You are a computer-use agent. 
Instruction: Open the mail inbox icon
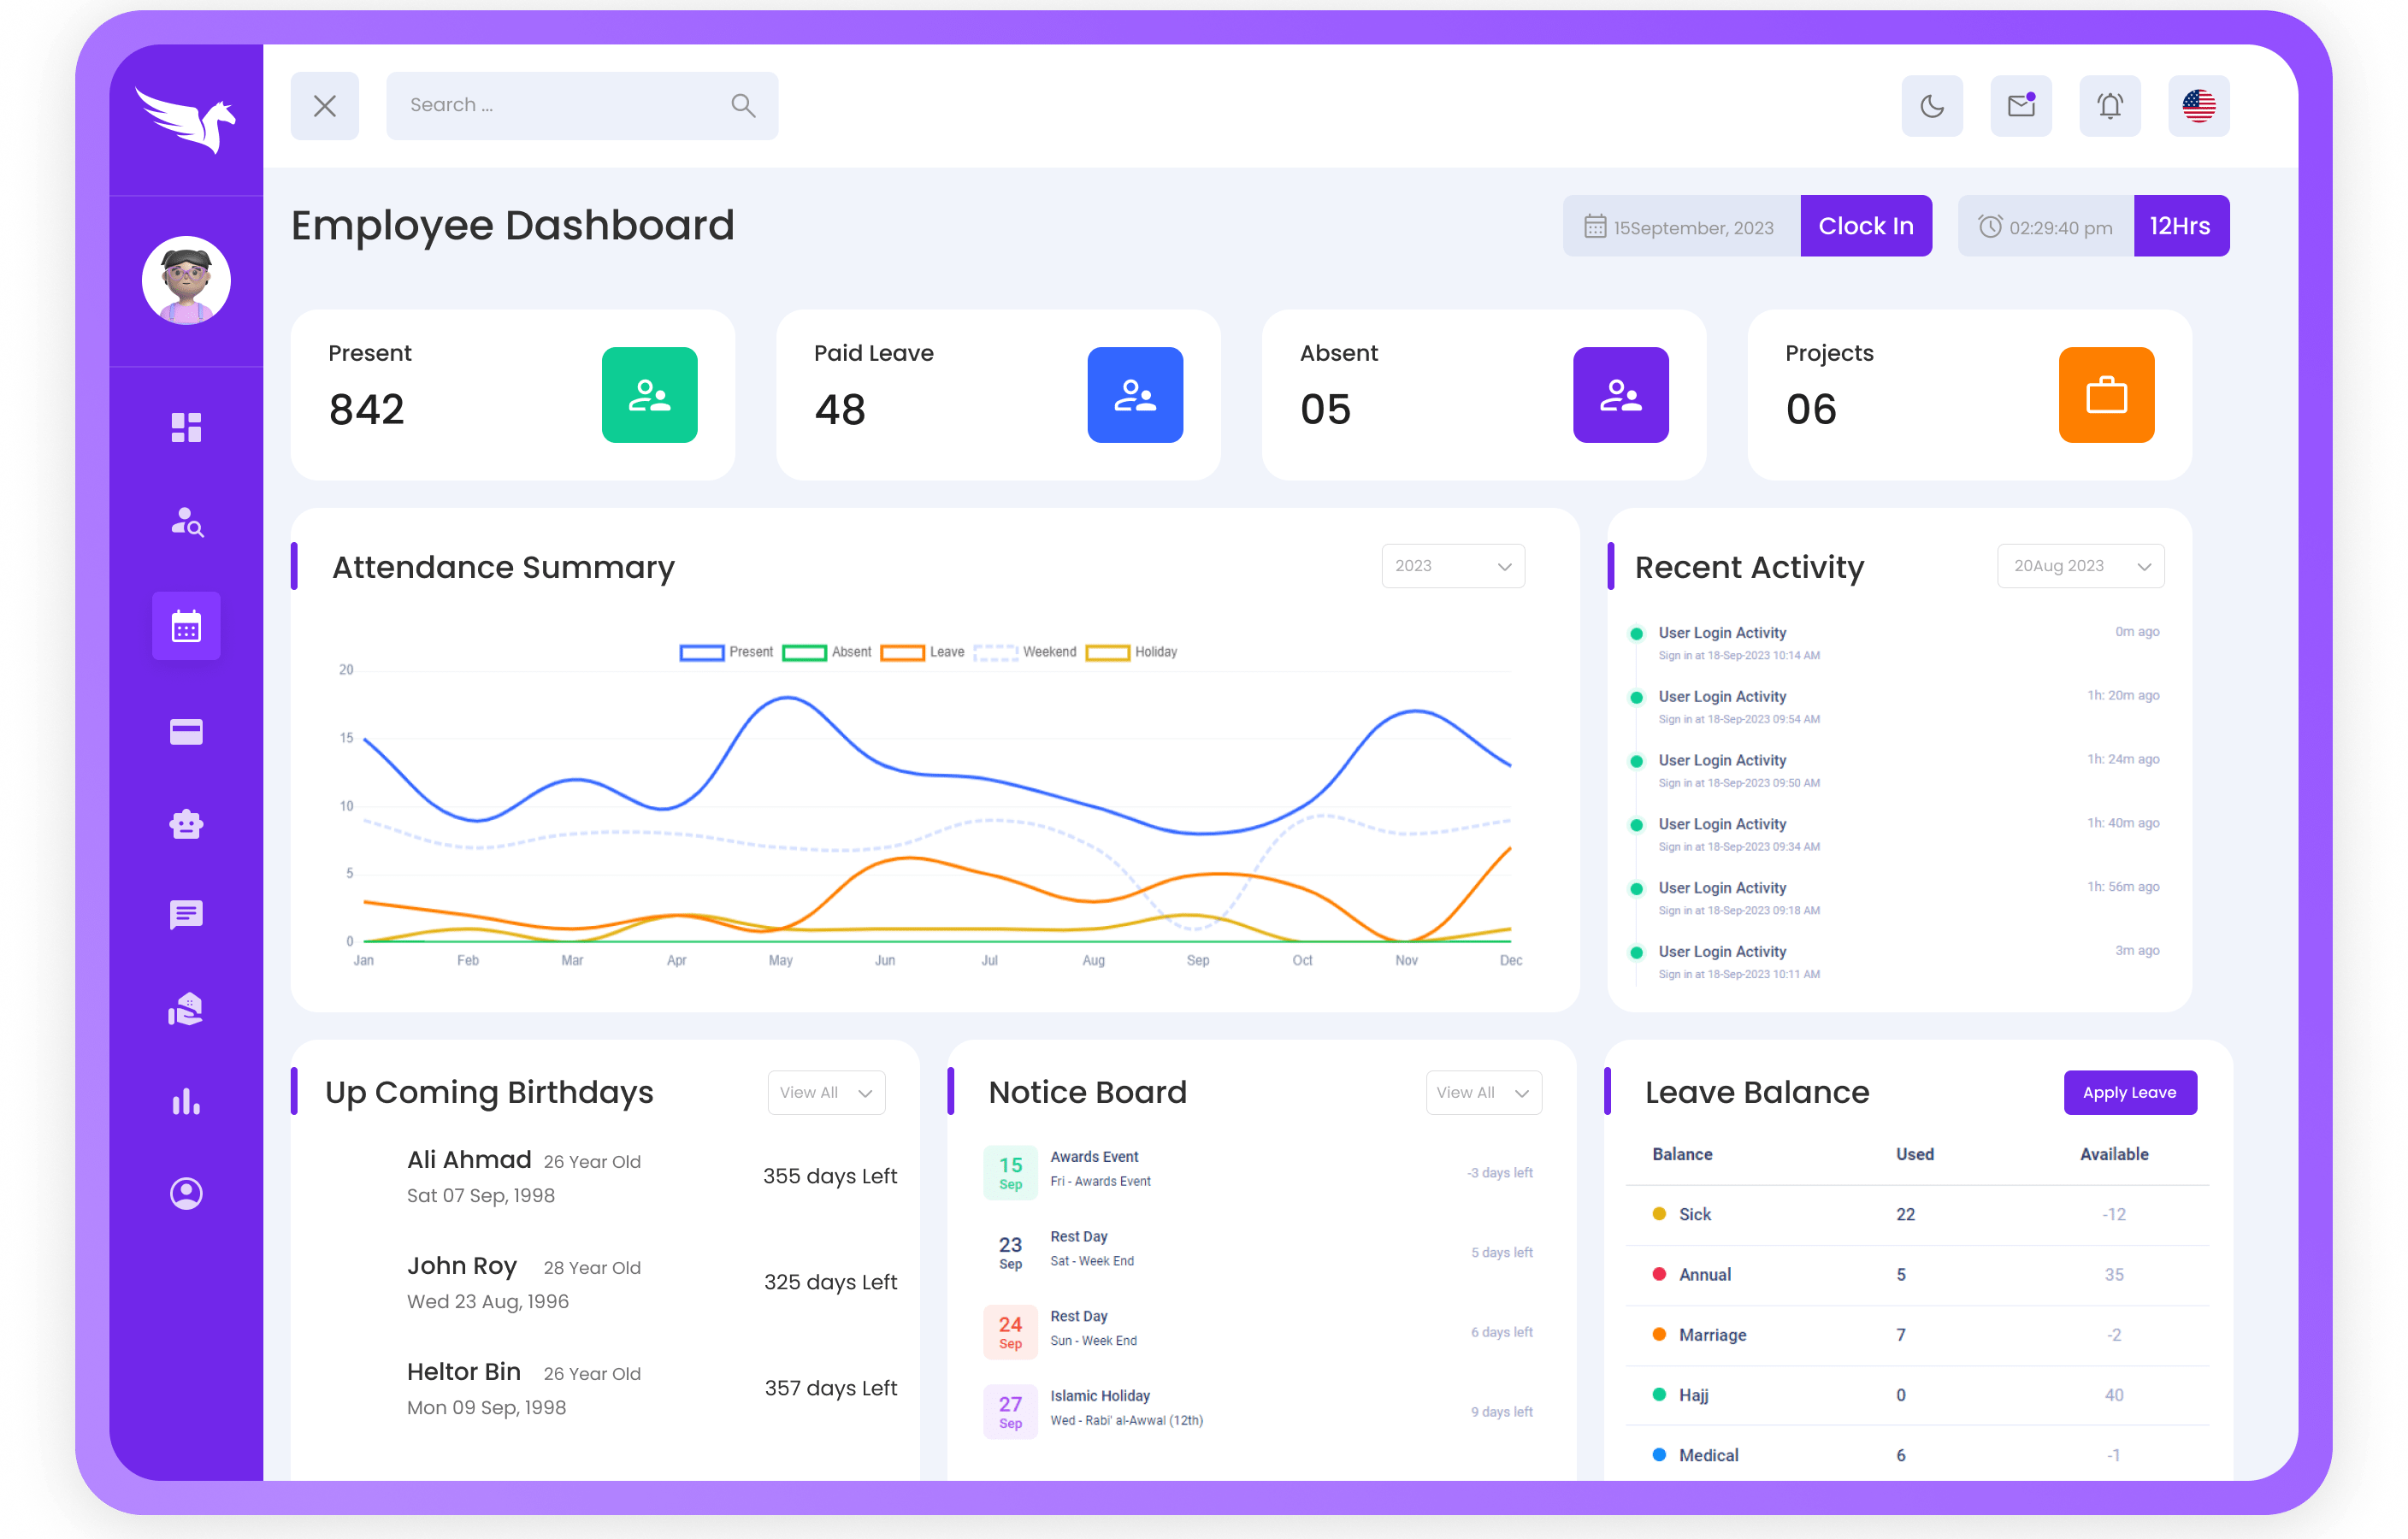coord(2020,106)
